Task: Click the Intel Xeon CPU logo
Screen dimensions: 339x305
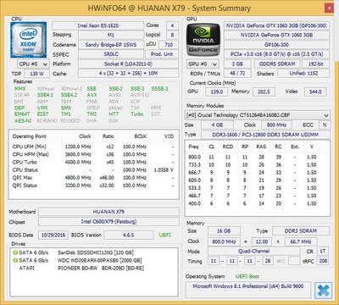Action: (x=28, y=40)
